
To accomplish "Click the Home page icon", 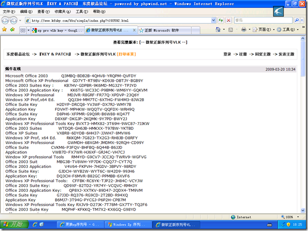I will (218, 30).
